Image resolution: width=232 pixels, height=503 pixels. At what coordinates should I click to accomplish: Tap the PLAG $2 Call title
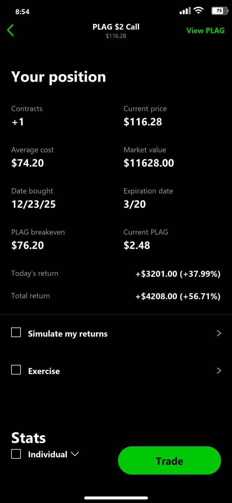pos(116,27)
